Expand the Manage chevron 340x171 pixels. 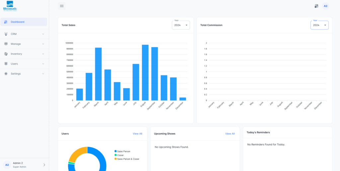(x=43, y=44)
